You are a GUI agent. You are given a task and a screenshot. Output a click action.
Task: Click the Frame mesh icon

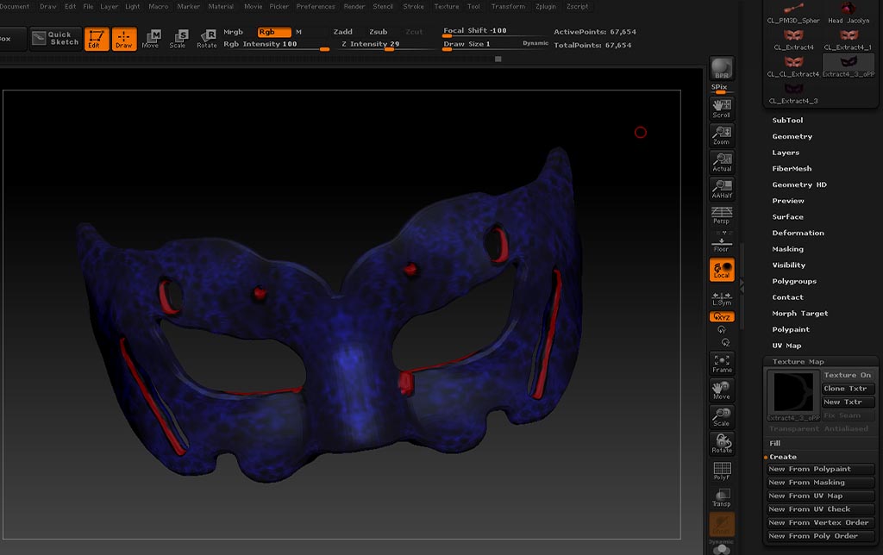(x=722, y=364)
